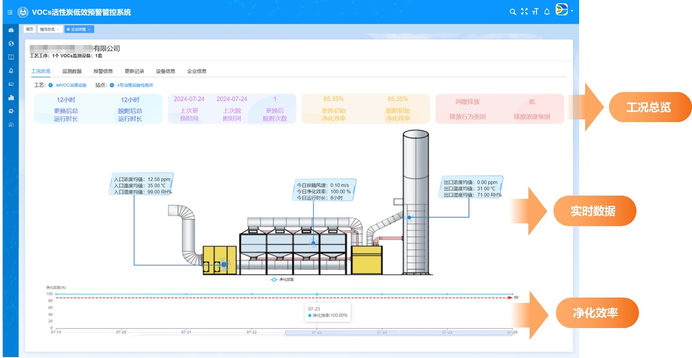692x358 pixels.
Task: Click the search magnifier in the header
Action: (x=513, y=12)
